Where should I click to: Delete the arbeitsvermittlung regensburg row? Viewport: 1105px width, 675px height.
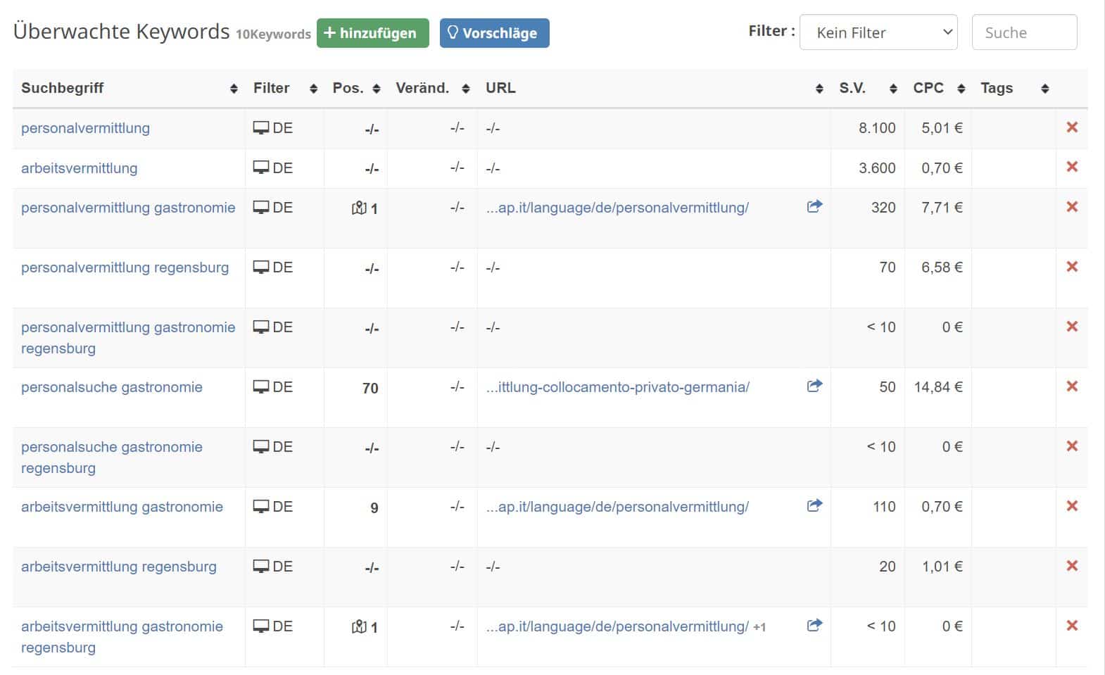[x=1072, y=566]
